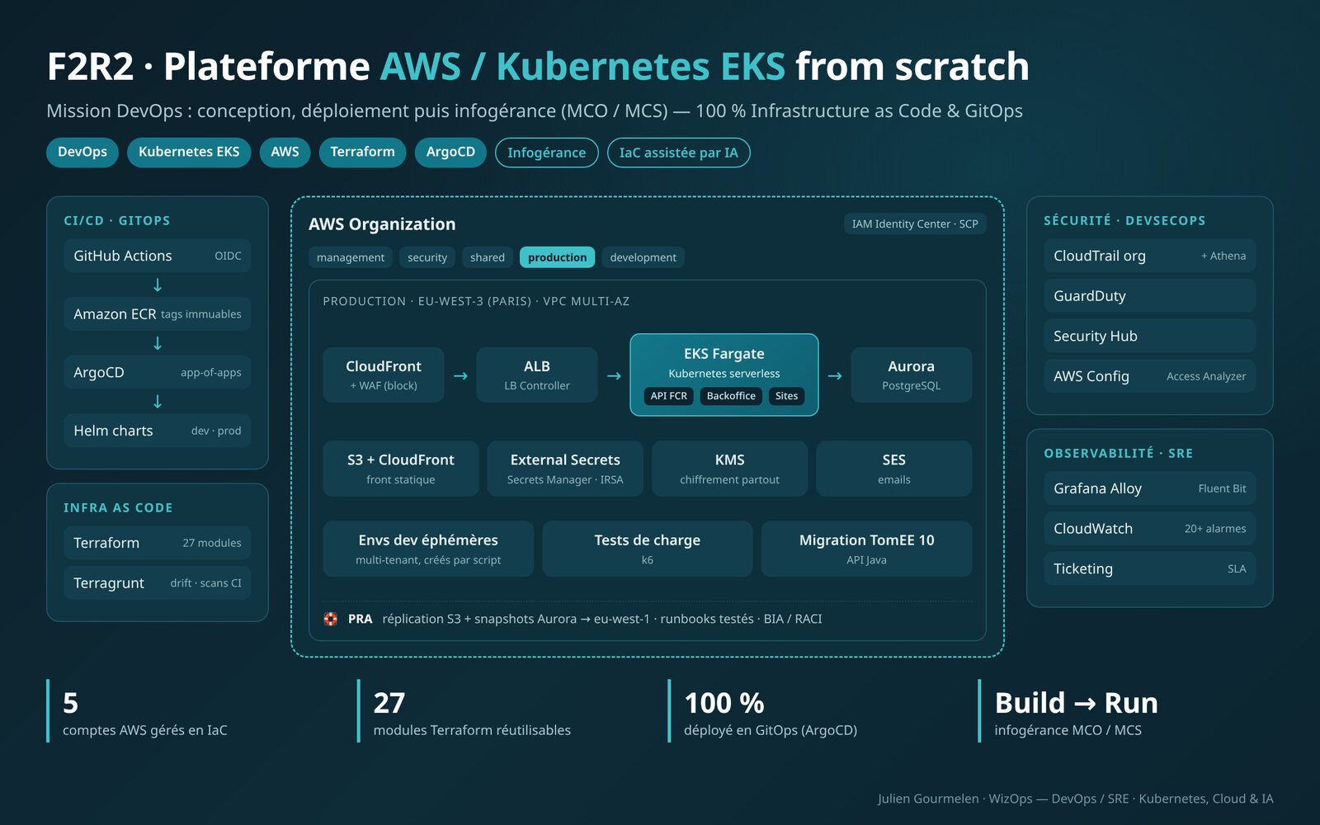This screenshot has height=825, width=1320.
Task: Switch to the management account tab
Action: pyautogui.click(x=351, y=257)
